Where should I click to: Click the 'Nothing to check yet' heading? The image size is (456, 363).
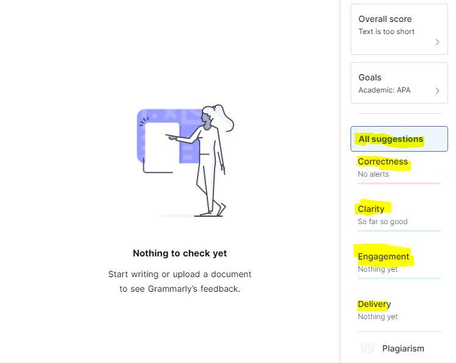point(180,253)
